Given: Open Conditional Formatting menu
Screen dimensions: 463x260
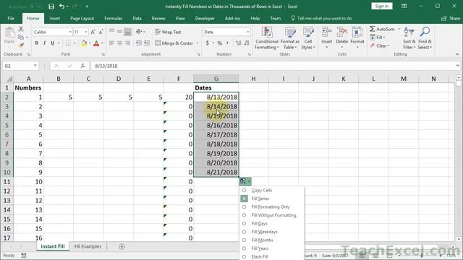Looking at the screenshot, I should [267, 38].
